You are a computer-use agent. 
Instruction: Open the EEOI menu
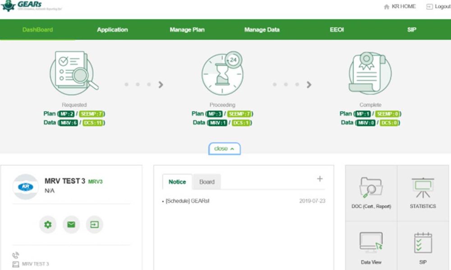coord(337,30)
